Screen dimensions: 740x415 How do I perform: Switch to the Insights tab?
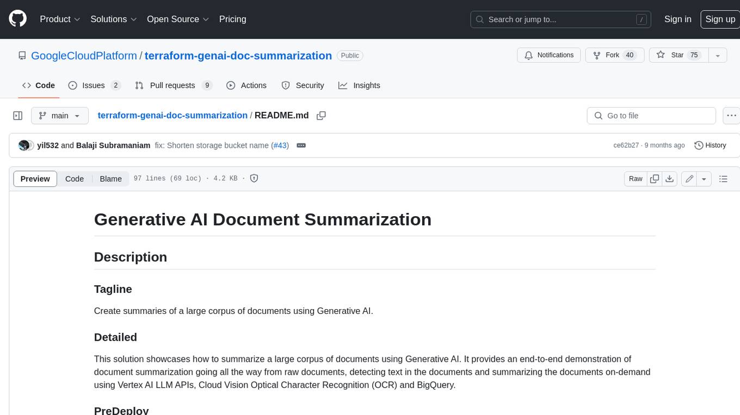point(359,85)
